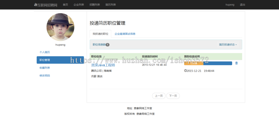Open the 资深Java工程师 job link
This screenshot has height=119, width=279.
tap(103, 65)
